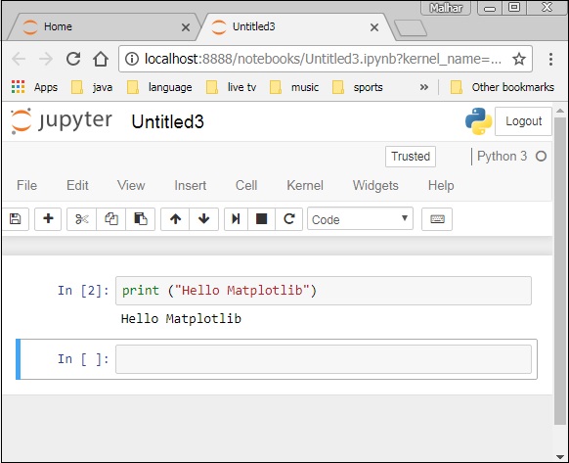
Task: Copy selected cells icon
Action: click(x=111, y=219)
